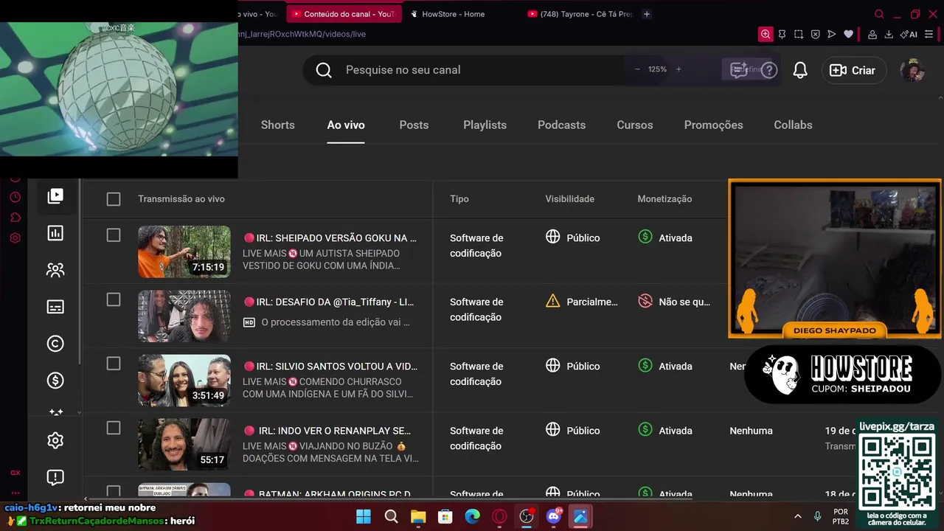Switch to the Promoções tab
Screen dimensions: 944x531
pos(713,125)
